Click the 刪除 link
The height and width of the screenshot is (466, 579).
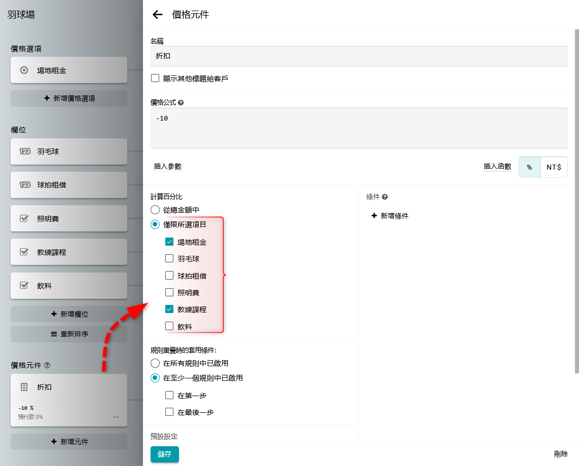coord(560,454)
